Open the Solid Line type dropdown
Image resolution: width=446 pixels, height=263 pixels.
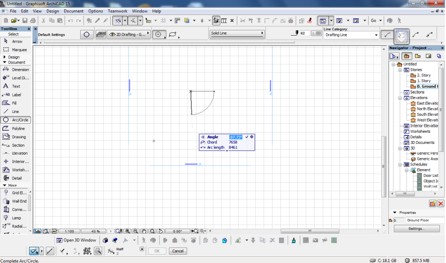pyautogui.click(x=237, y=34)
